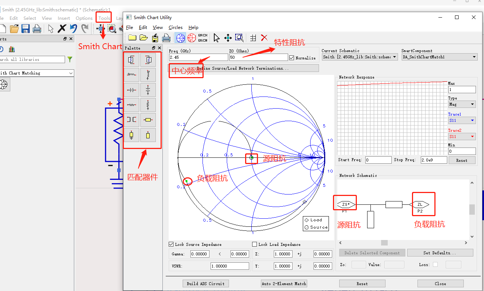This screenshot has height=291, width=484.
Task: Click the Auto 2-Element Match button
Action: [284, 283]
